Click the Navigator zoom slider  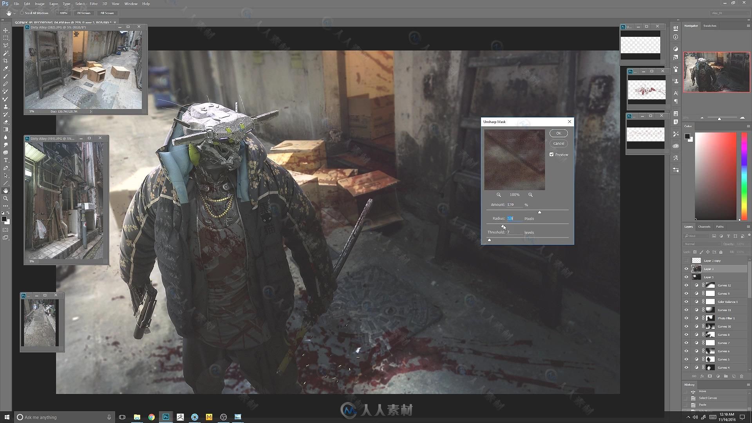(719, 118)
